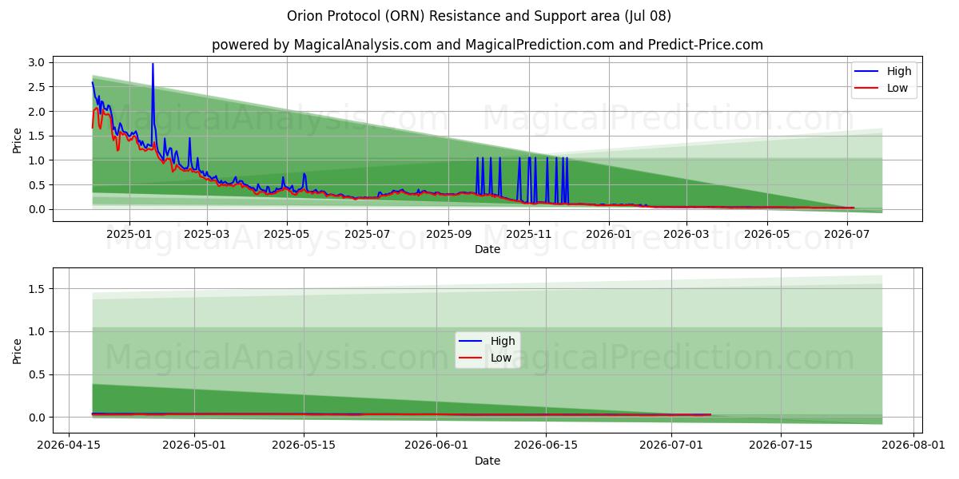Click the Date label under top chart

[x=487, y=249]
